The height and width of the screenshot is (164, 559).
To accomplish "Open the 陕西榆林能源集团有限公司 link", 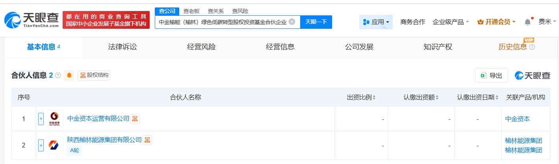I will [x=104, y=140].
